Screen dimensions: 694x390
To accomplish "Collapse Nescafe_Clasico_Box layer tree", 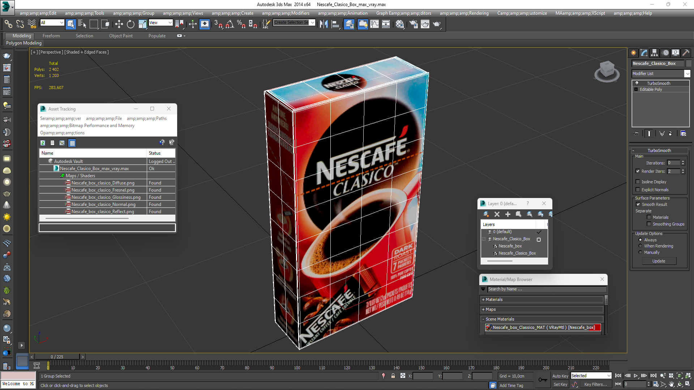I will click(484, 239).
